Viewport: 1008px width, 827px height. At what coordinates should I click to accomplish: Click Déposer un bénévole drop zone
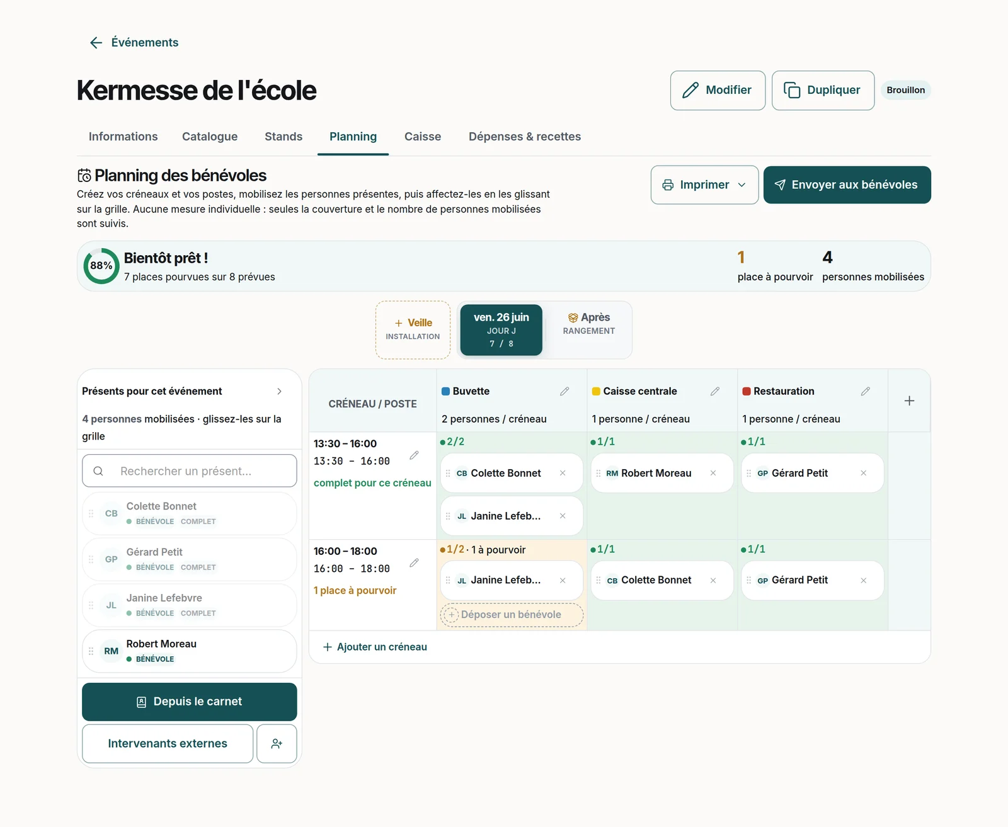tap(512, 615)
